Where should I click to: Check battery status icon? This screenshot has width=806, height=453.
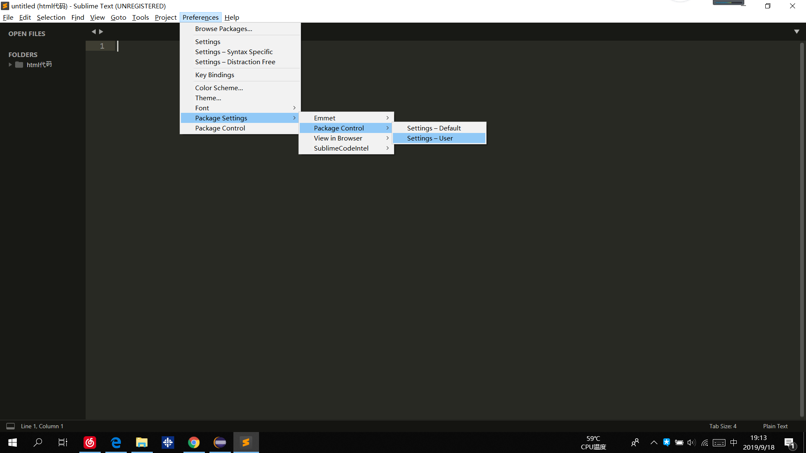(x=679, y=443)
